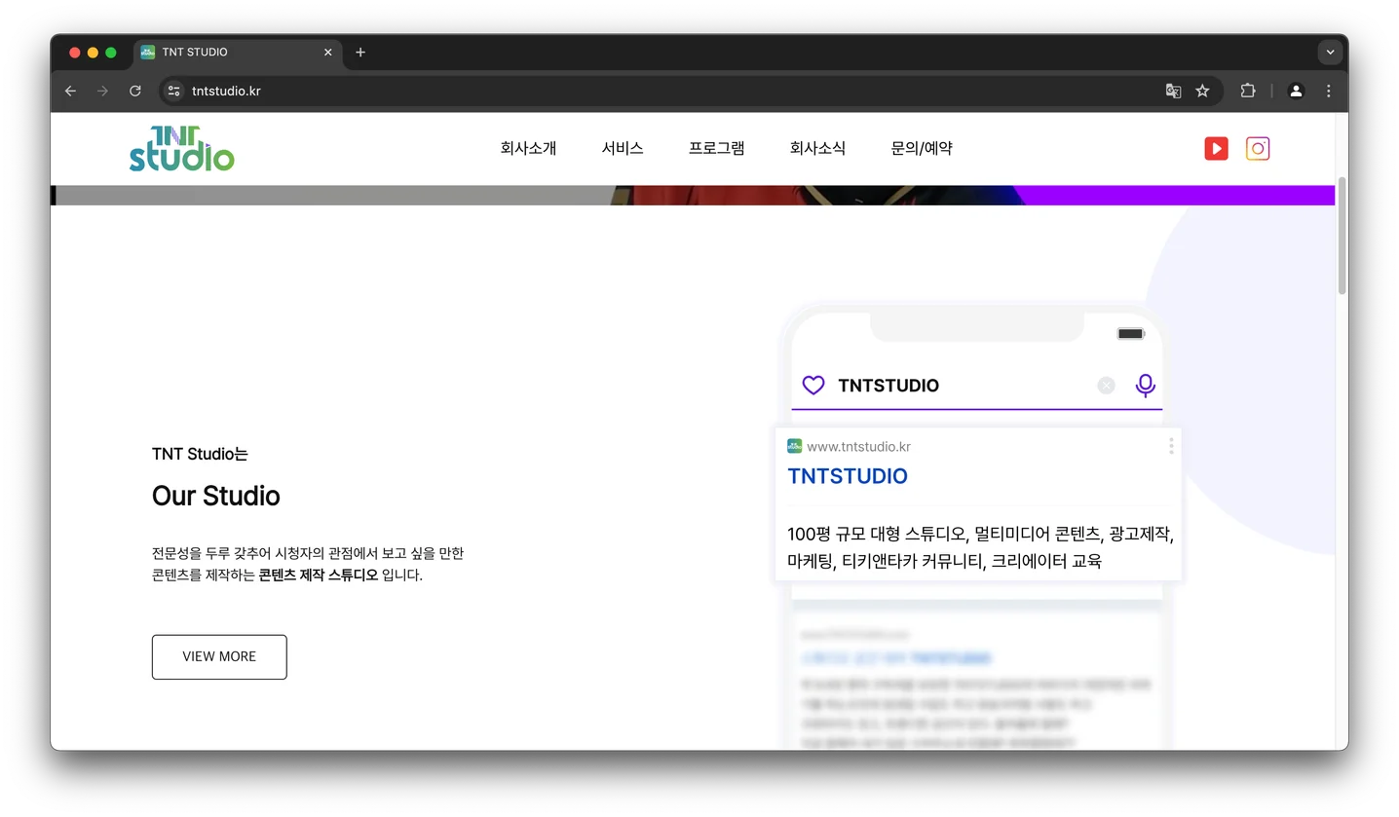
Task: Open the Chrome three-dot menu
Action: (1329, 91)
